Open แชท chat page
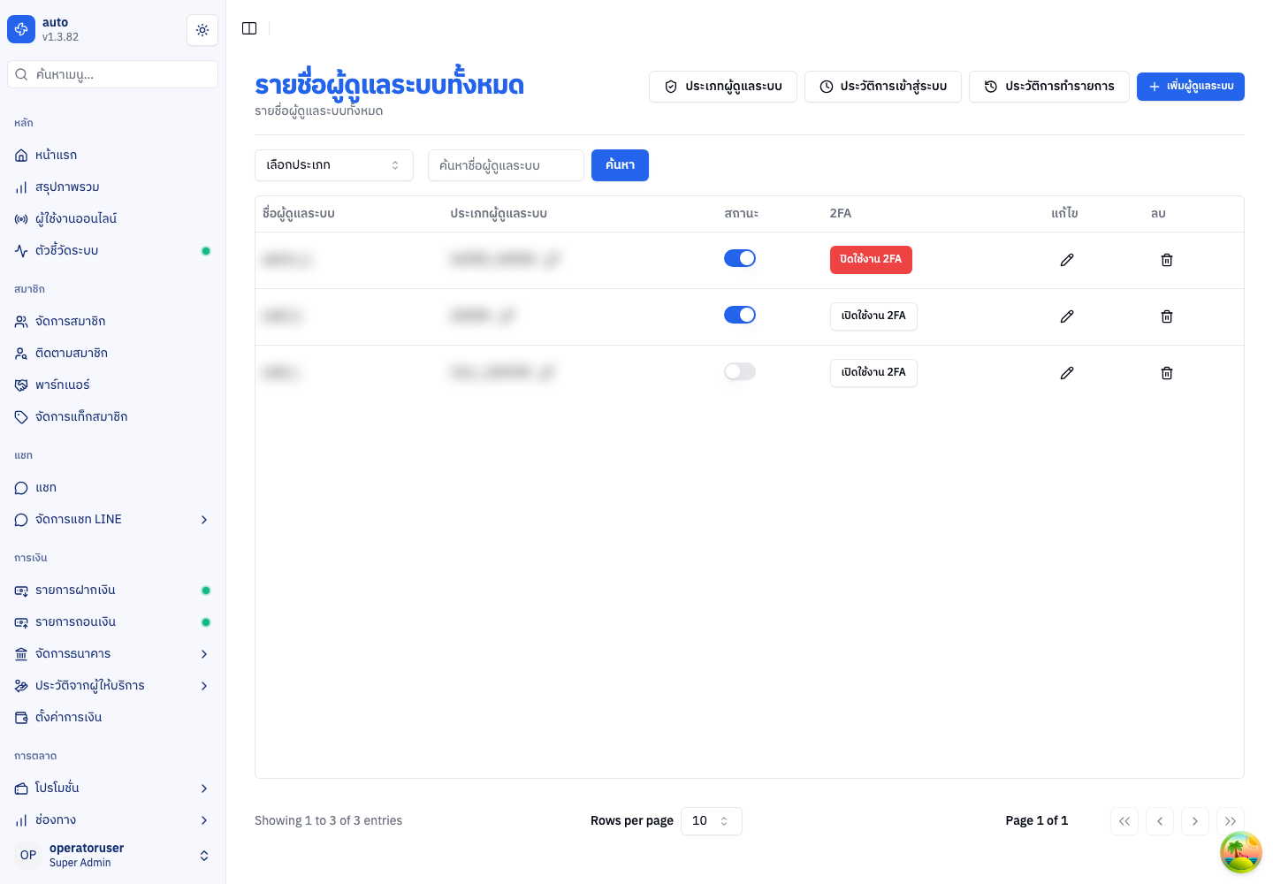Image resolution: width=1273 pixels, height=884 pixels. (112, 488)
